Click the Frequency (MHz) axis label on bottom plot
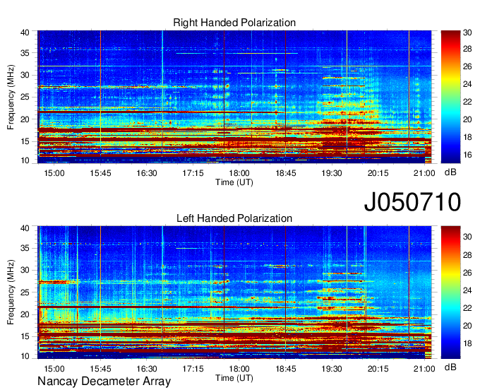Viewport: 480px width, 390px height. tap(11, 292)
